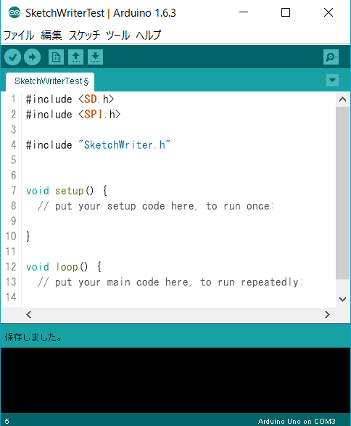The width and height of the screenshot is (351, 426).
Task: Open the tab options dropdown arrow
Action: pyautogui.click(x=332, y=80)
